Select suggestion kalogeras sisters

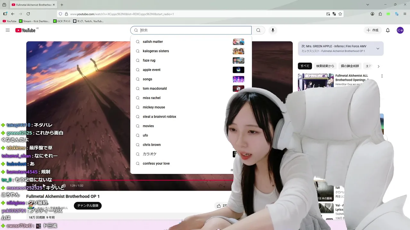coord(191,51)
